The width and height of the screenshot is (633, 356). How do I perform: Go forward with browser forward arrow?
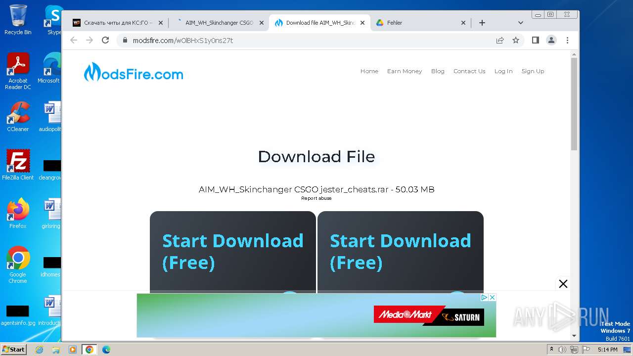click(x=90, y=40)
